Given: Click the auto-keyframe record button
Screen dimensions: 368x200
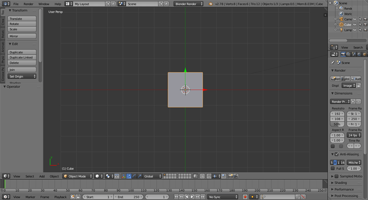Looking at the screenshot, I should (x=245, y=197).
